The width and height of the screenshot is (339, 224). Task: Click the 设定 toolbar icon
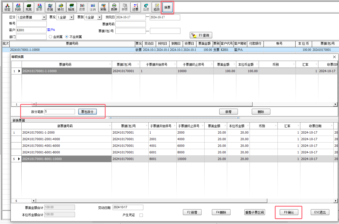7,7
